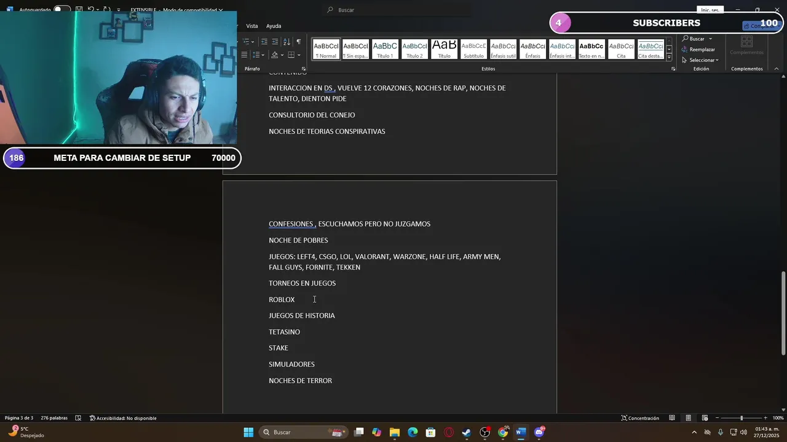Open the shading color dropdown arrow
Image resolution: width=787 pixels, height=442 pixels.
282,55
